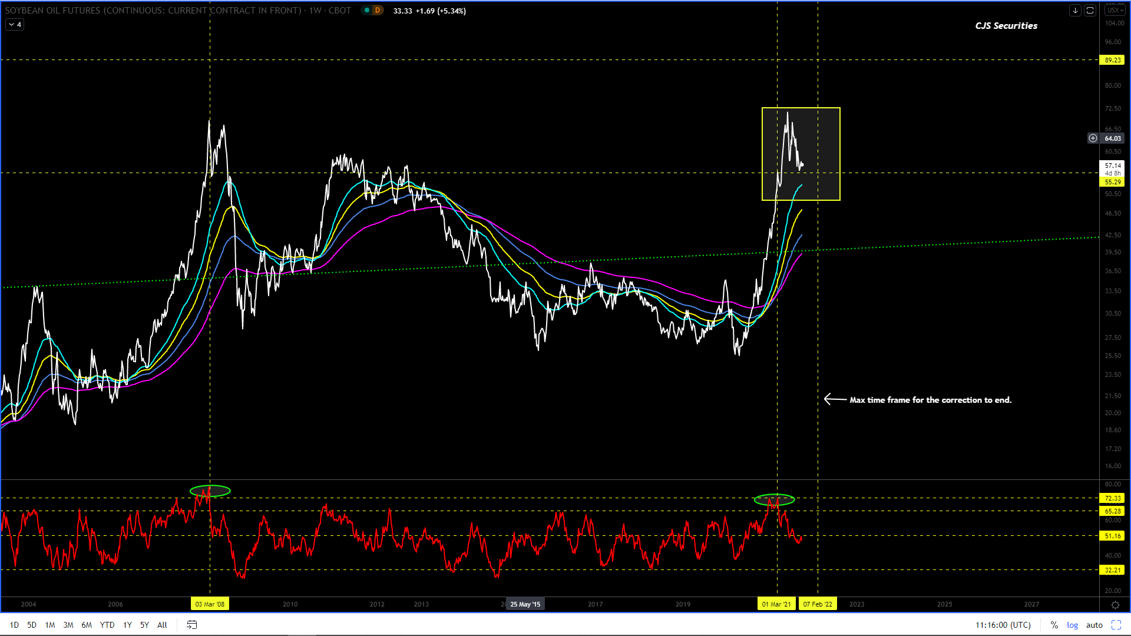Screen dimensions: 1131x636
Task: Toggle log scale mode
Action: click(1073, 625)
